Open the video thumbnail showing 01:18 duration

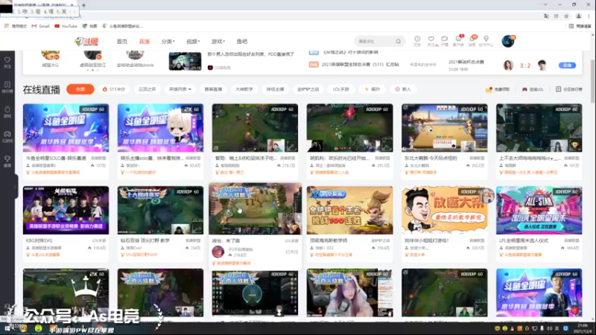coord(185,61)
